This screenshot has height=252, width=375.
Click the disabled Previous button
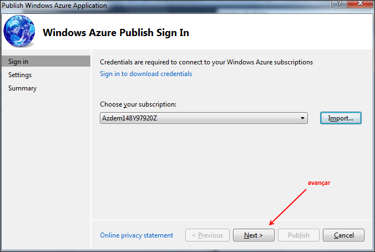[207, 235]
